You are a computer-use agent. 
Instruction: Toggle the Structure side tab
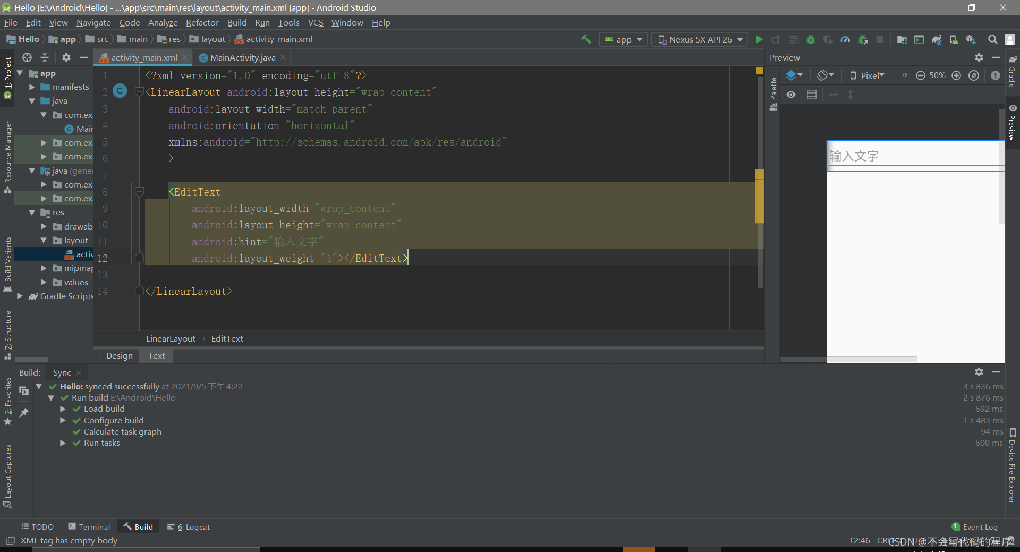coord(8,336)
